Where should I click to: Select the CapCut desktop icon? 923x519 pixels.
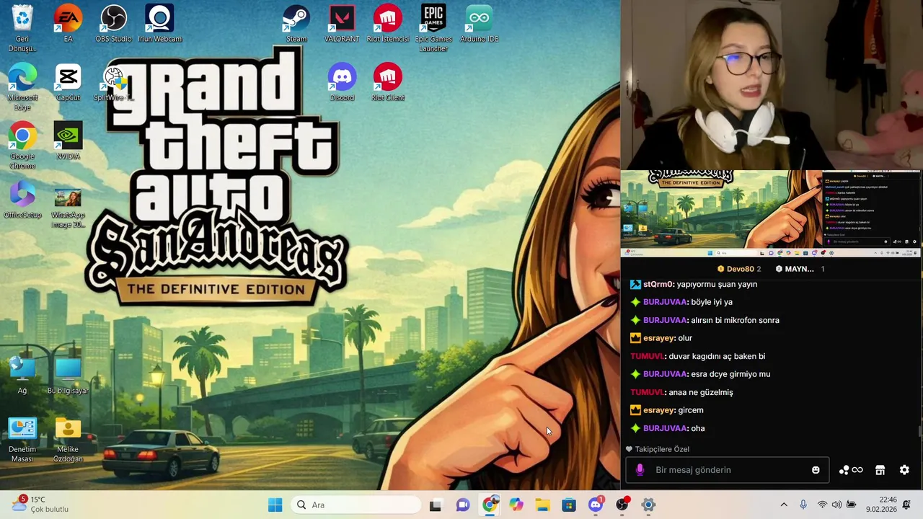tap(68, 81)
